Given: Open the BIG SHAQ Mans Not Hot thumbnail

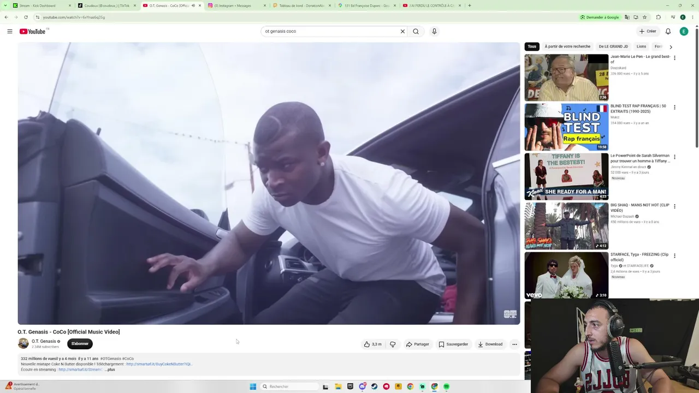Looking at the screenshot, I should (566, 226).
